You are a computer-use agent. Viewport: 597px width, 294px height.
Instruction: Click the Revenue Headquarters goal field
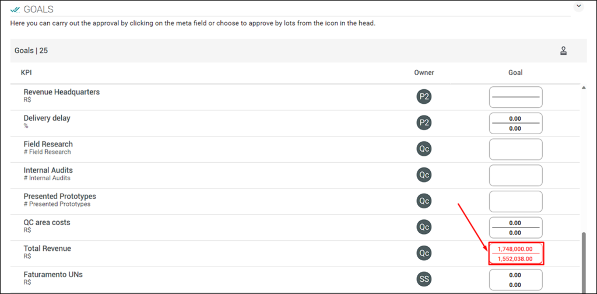[516, 97]
